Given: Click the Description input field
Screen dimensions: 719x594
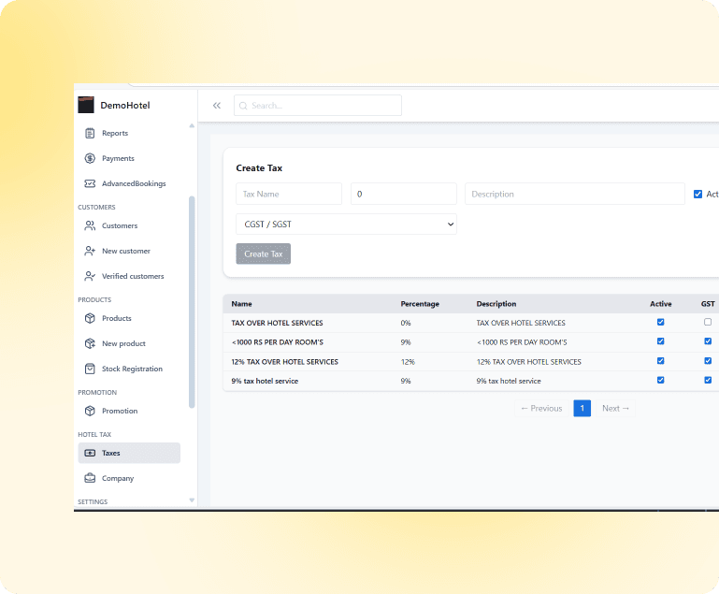Looking at the screenshot, I should 575,194.
